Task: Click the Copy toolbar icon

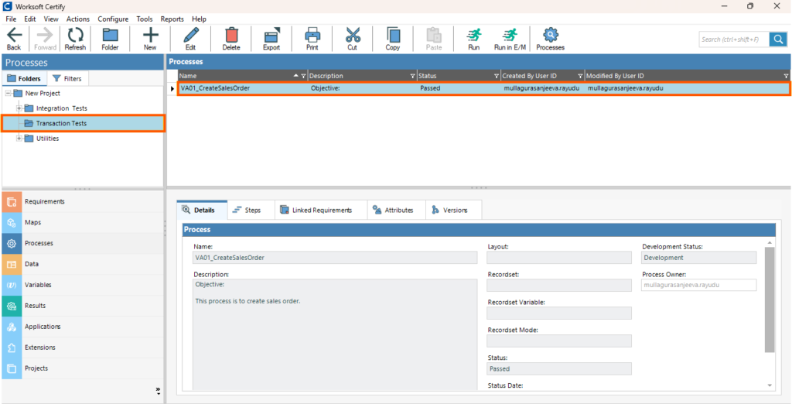Action: click(392, 39)
